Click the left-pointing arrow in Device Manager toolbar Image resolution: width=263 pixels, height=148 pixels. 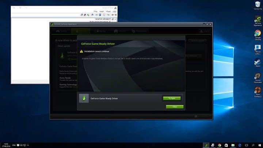[x=113, y=15]
